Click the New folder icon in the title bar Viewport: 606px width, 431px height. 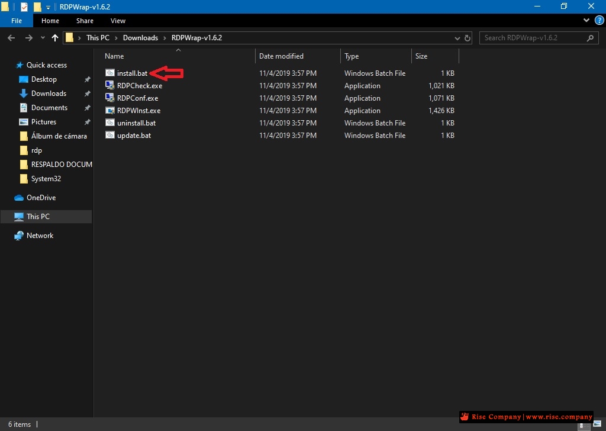[37, 7]
